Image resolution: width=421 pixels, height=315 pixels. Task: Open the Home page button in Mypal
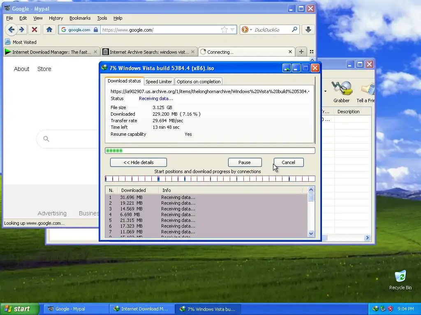point(49,30)
